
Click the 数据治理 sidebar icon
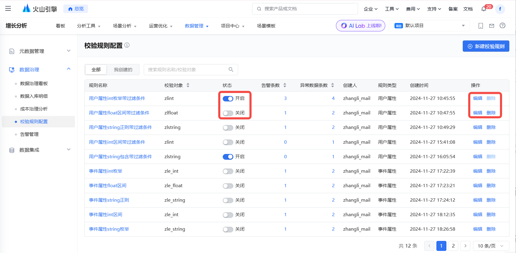tap(12, 70)
